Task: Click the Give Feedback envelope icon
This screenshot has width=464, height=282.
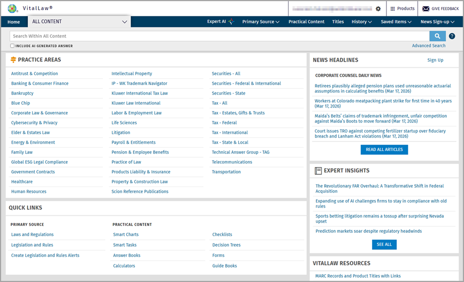Action: pyautogui.click(x=425, y=9)
